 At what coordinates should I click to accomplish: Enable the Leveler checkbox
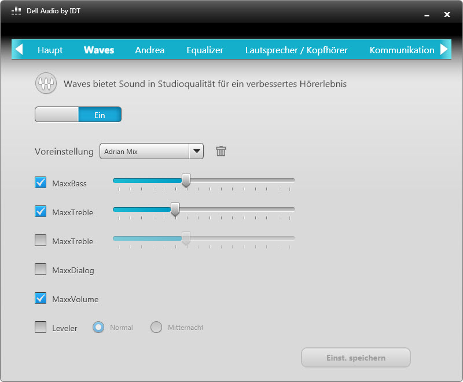pos(41,327)
